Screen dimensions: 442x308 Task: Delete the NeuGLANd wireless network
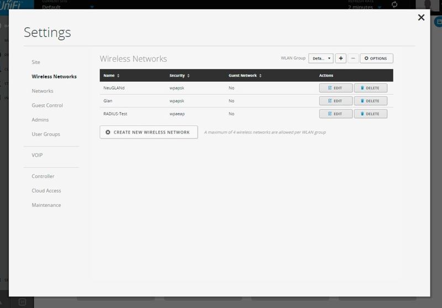coord(370,88)
